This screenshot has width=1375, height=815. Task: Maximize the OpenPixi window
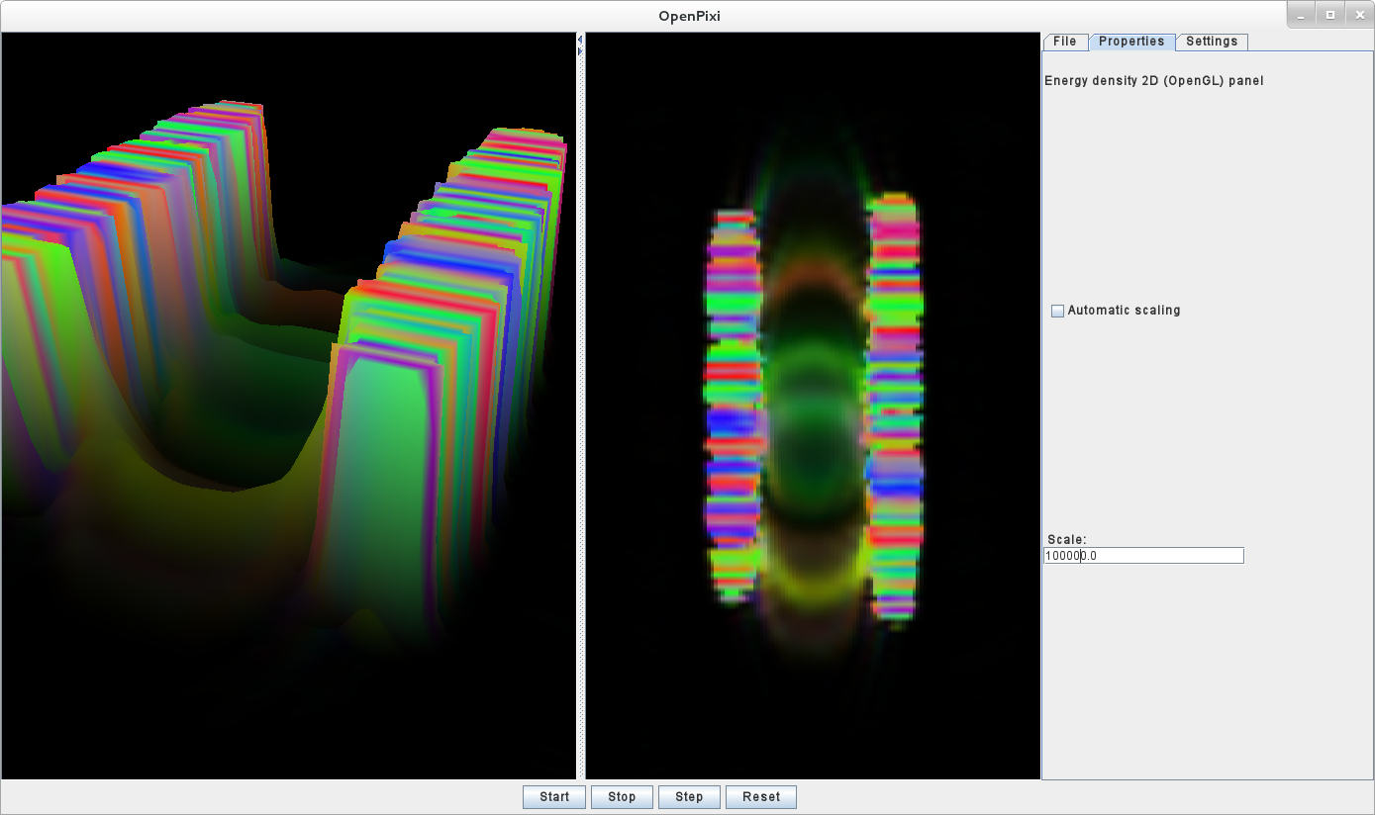pyautogui.click(x=1330, y=15)
